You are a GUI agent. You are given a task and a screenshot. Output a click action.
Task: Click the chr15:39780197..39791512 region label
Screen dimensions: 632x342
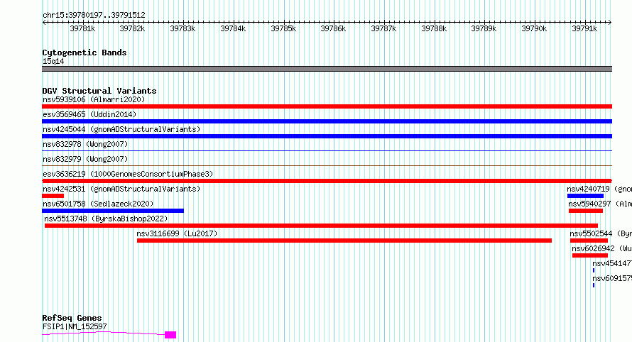[x=94, y=16]
